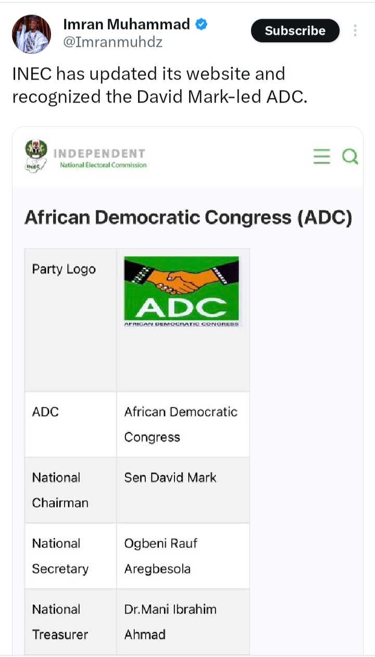This screenshot has height=657, width=375.
Task: Tap the tweet text about INEC update
Action: click(160, 85)
